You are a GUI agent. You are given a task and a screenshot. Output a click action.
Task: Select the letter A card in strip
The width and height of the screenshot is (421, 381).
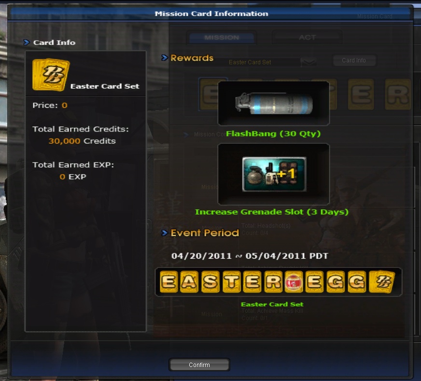click(x=189, y=281)
